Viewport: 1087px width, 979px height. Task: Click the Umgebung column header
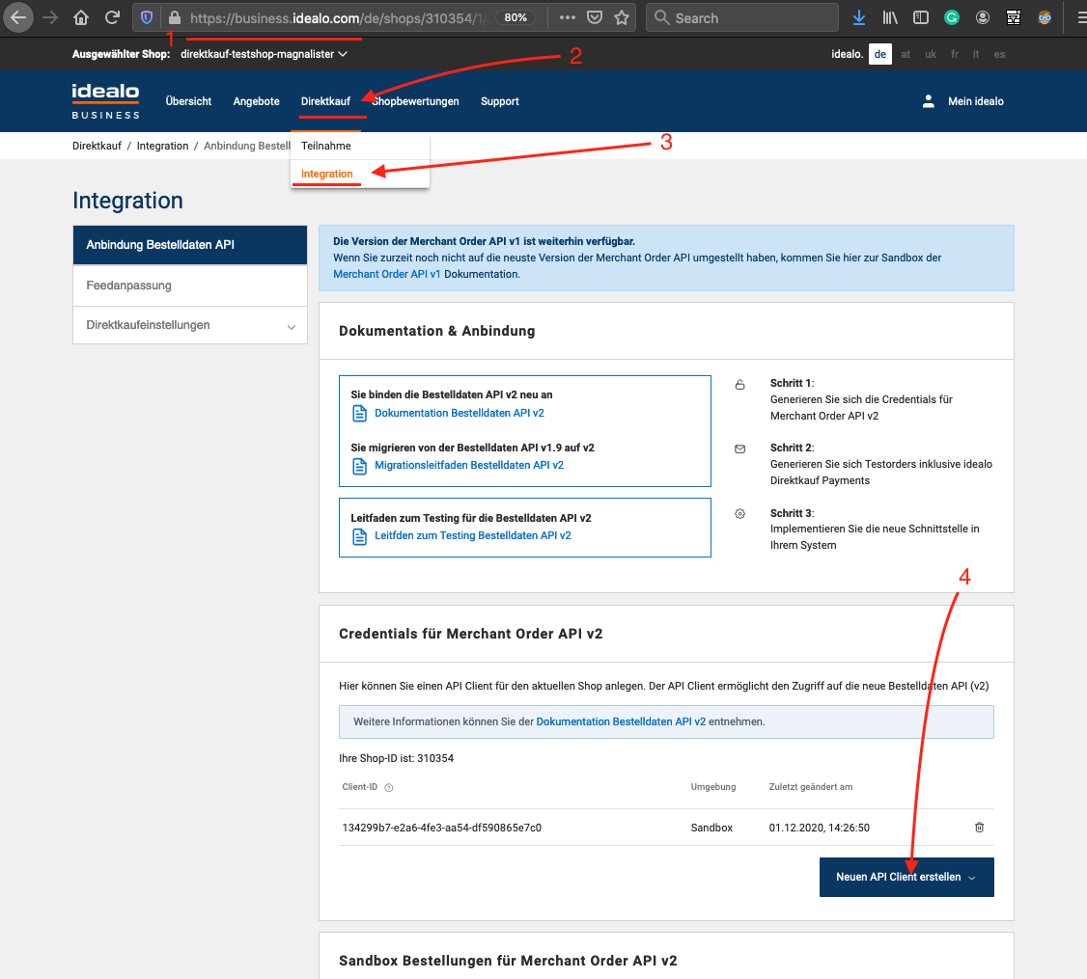click(x=712, y=787)
